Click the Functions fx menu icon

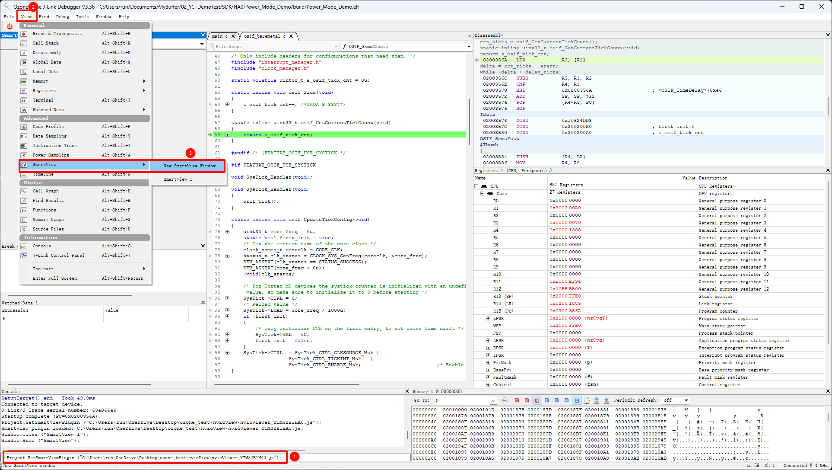(24, 210)
